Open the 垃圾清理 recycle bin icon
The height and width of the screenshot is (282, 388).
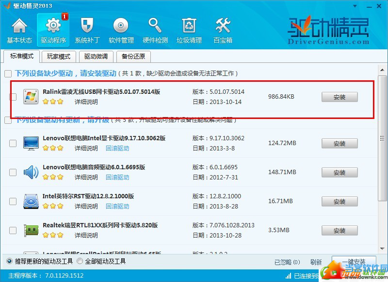[189, 26]
